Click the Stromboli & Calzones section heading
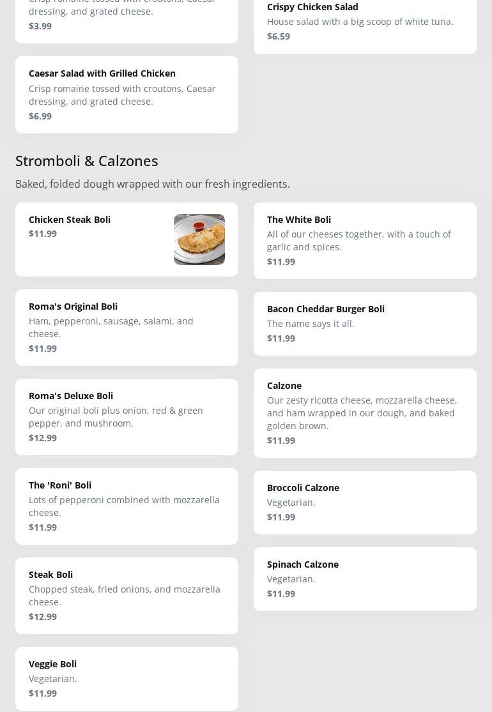This screenshot has height=712, width=492. coord(87,160)
